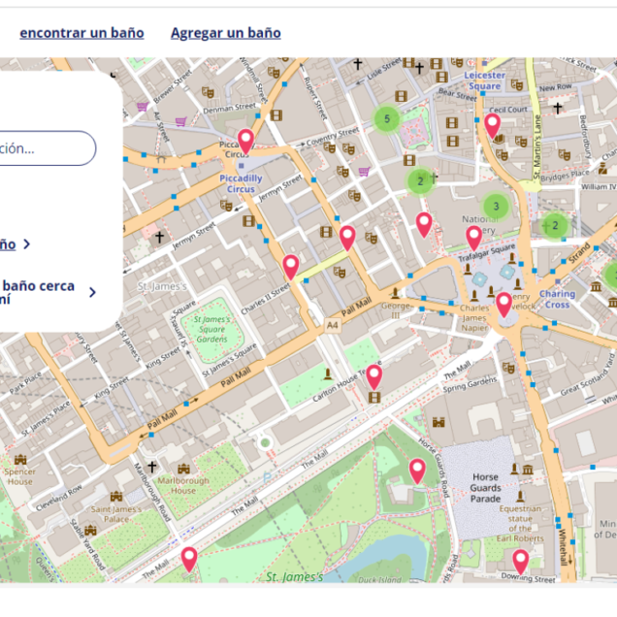The image size is (617, 617).
Task: Expand the cluster marked 2 near Strand
Action: 555,226
